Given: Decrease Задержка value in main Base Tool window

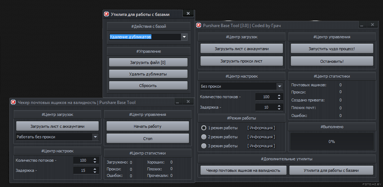Looking at the screenshot, I should tap(279, 109).
